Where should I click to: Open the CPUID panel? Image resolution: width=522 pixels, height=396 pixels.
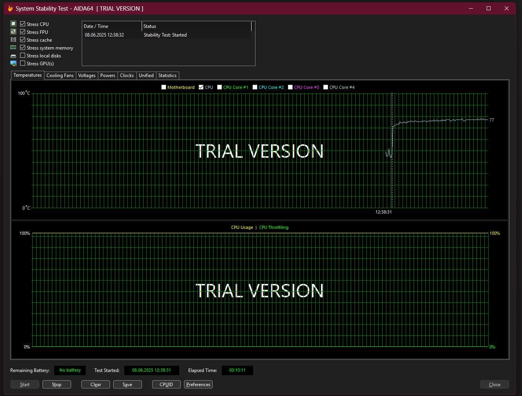pos(166,385)
